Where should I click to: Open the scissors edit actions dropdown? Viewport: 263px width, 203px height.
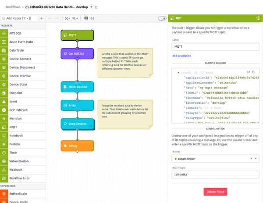pos(68,18)
